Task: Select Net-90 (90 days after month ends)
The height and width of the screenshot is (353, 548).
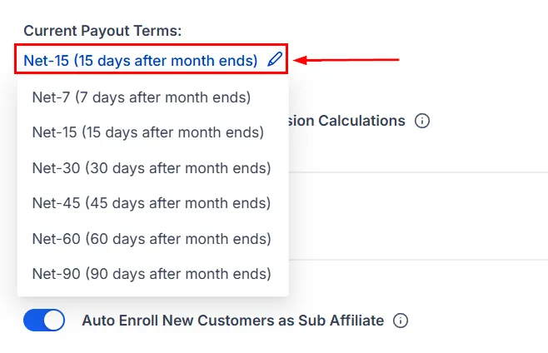Action: tap(152, 274)
